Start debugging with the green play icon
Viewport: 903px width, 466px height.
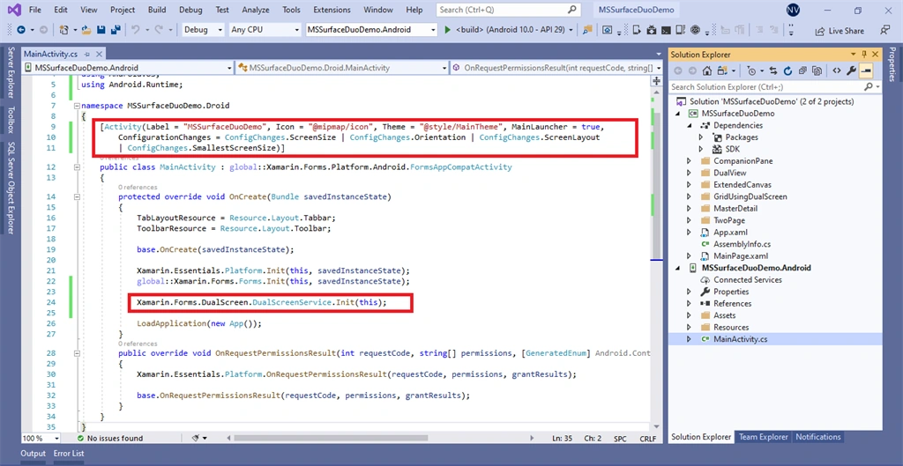coord(448,29)
